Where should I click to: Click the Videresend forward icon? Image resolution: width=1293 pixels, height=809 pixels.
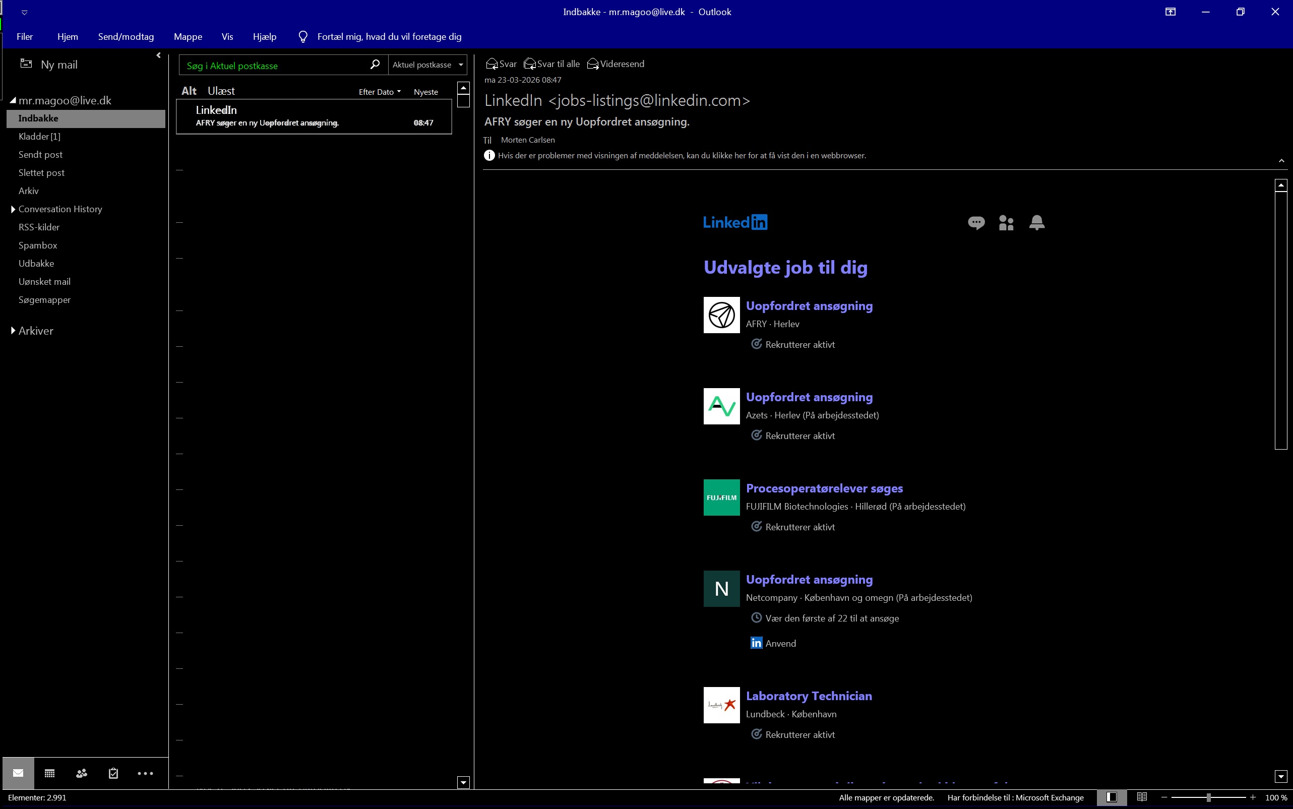(593, 64)
